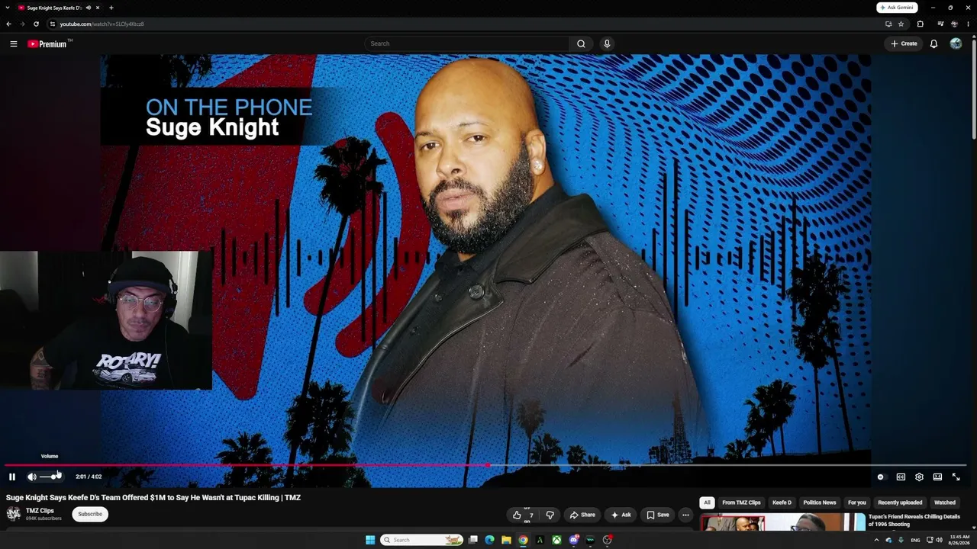This screenshot has height=549, width=977.
Task: Dislike the video with the thumbs-down button
Action: 550,515
